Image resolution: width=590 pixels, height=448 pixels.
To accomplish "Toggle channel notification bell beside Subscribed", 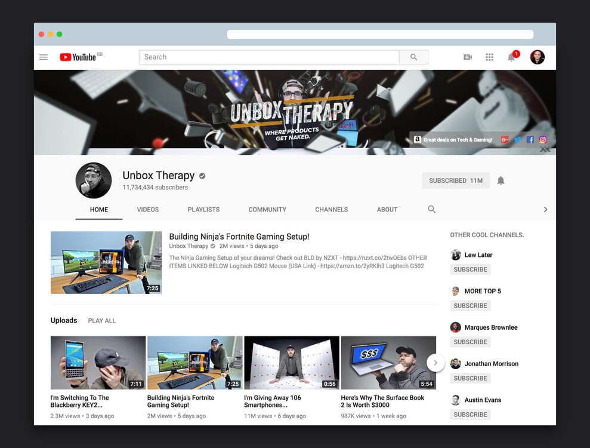I will pos(501,180).
